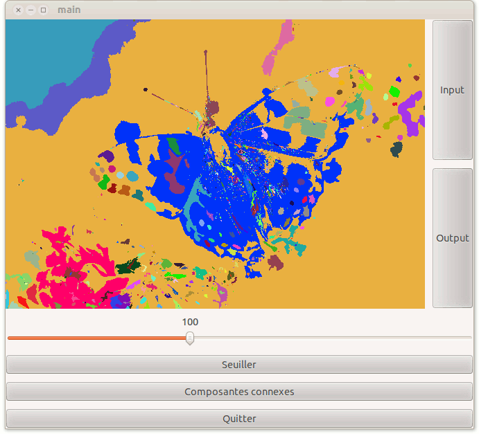Click the bright green blob in the upper right

click(x=394, y=91)
